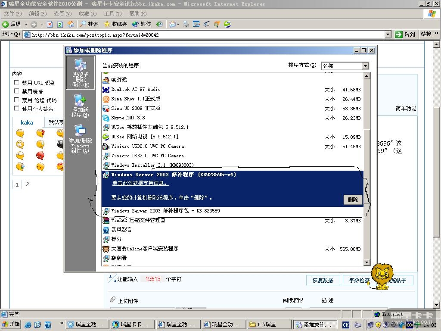Open the 工具(T) menu
The height and width of the screenshot is (331, 441).
pos(113,14)
